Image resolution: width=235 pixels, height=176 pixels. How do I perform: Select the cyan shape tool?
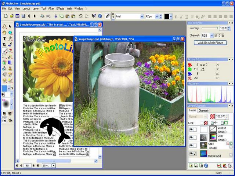click(10, 33)
